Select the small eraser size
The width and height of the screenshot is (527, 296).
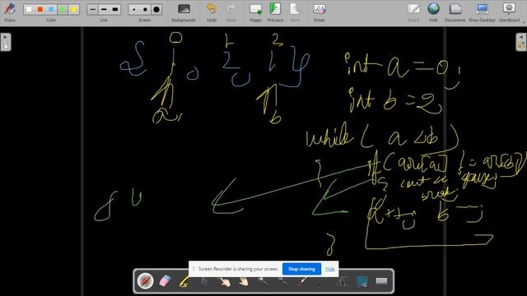pyautogui.click(x=134, y=9)
